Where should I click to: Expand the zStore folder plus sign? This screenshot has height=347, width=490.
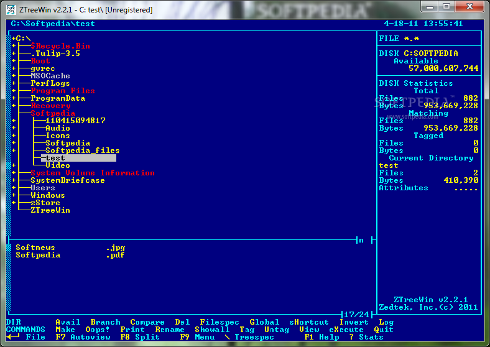tap(14, 203)
